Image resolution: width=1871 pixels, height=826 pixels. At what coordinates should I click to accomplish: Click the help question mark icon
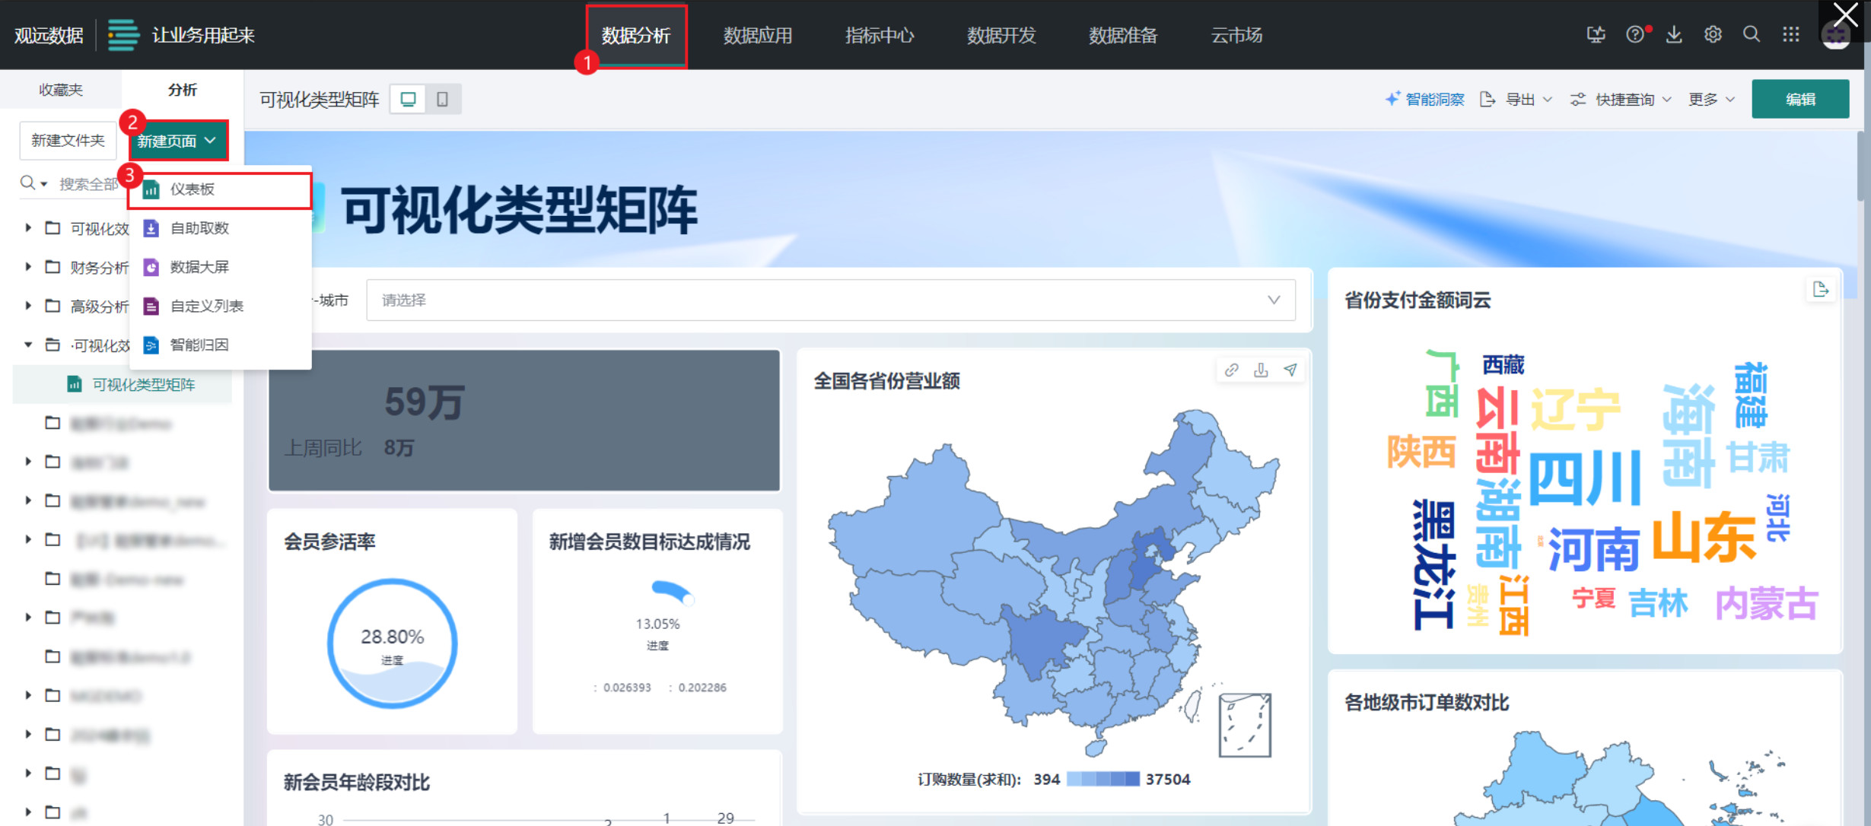click(1634, 35)
